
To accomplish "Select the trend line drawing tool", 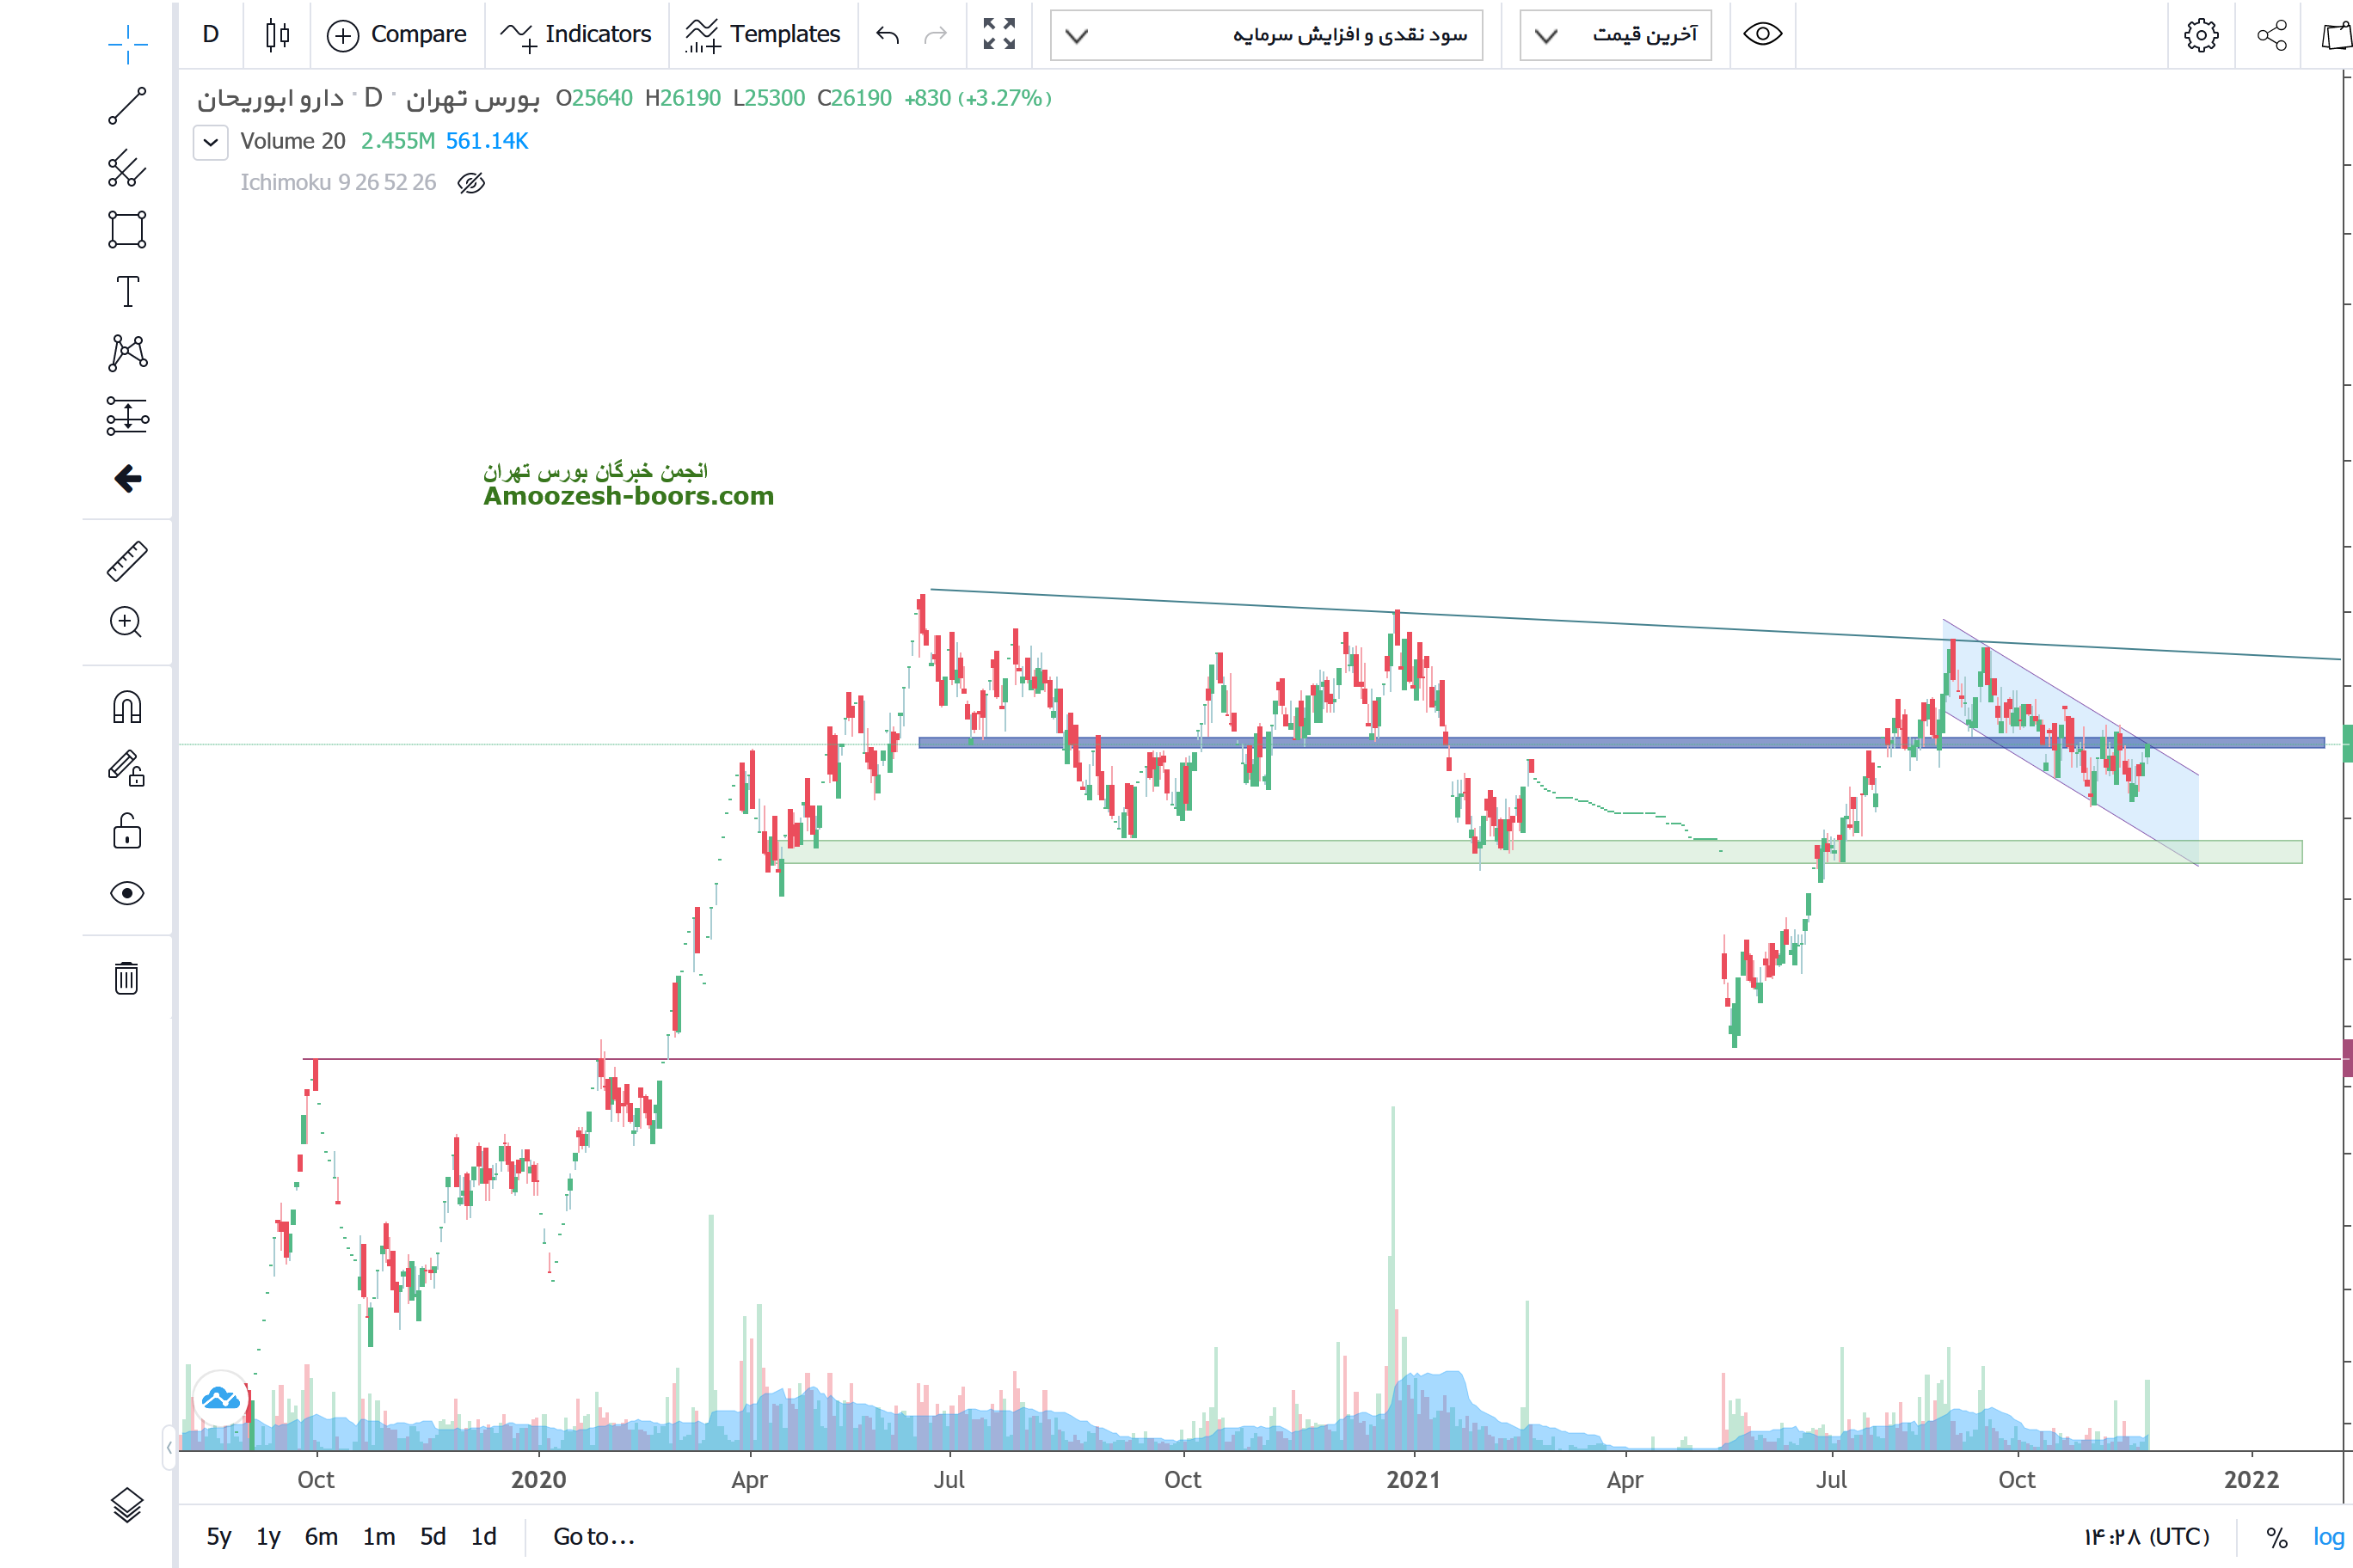I will (127, 106).
